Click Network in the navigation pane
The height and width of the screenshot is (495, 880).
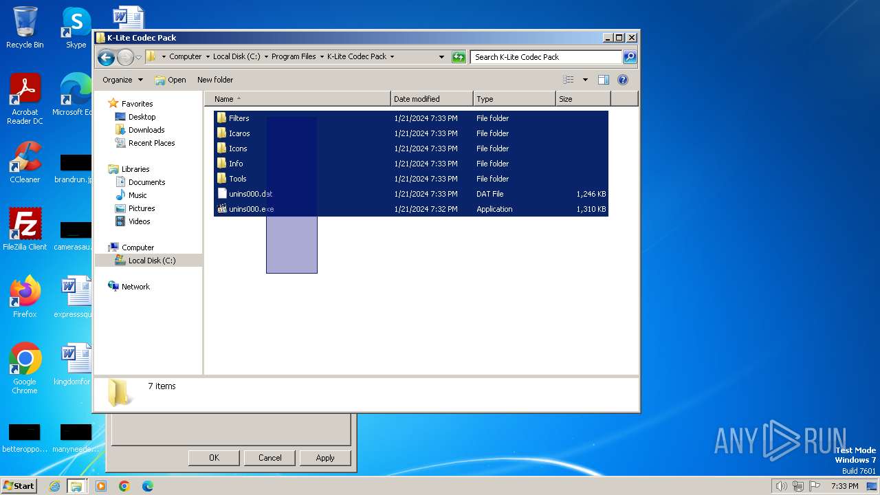click(x=135, y=287)
